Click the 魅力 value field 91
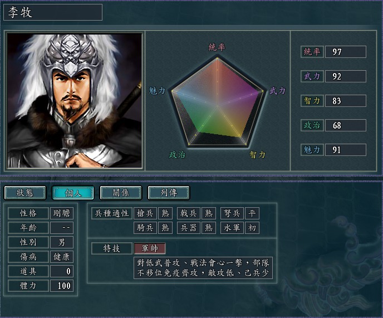This screenshot has height=318, width=383. 345,150
